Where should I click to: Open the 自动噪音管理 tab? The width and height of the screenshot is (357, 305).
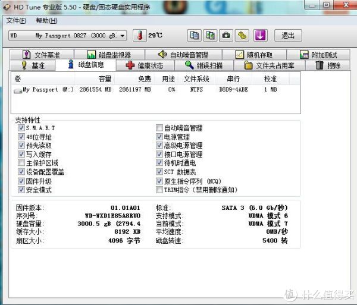coord(183,55)
